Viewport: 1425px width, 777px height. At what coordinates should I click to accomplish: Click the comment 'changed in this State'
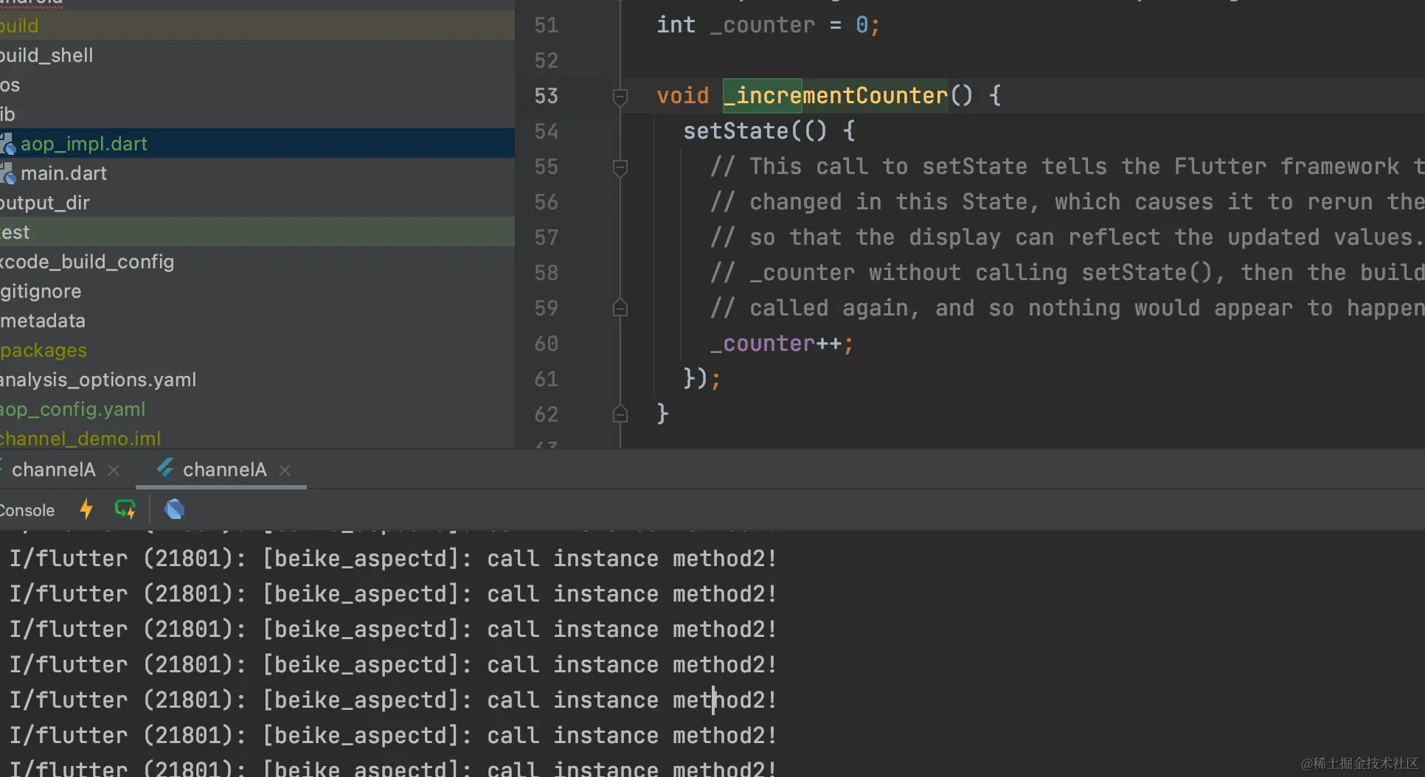1067,202
